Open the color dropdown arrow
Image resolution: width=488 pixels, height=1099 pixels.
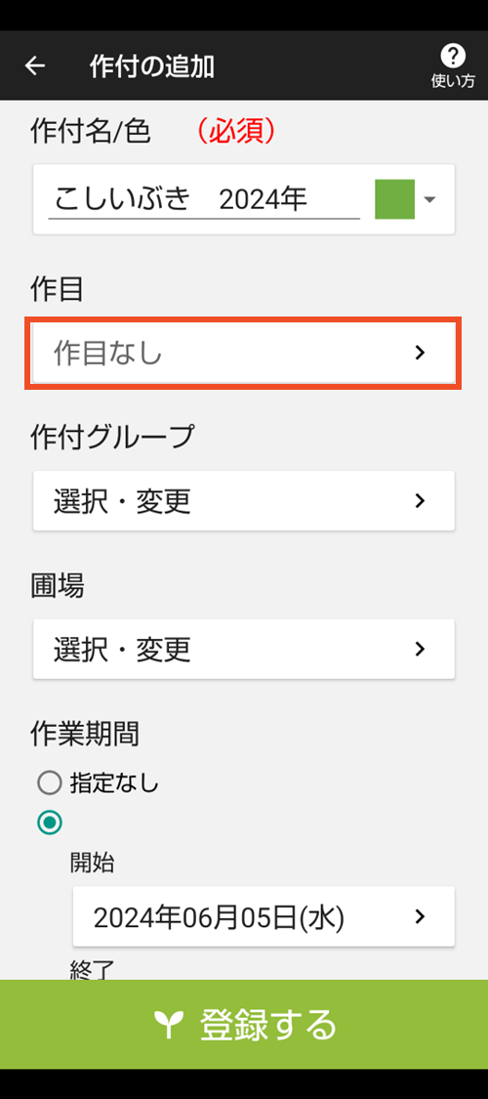coord(429,199)
